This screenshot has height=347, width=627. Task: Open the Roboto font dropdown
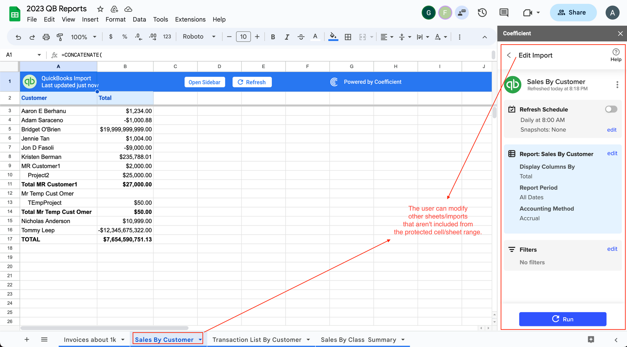[x=199, y=37]
